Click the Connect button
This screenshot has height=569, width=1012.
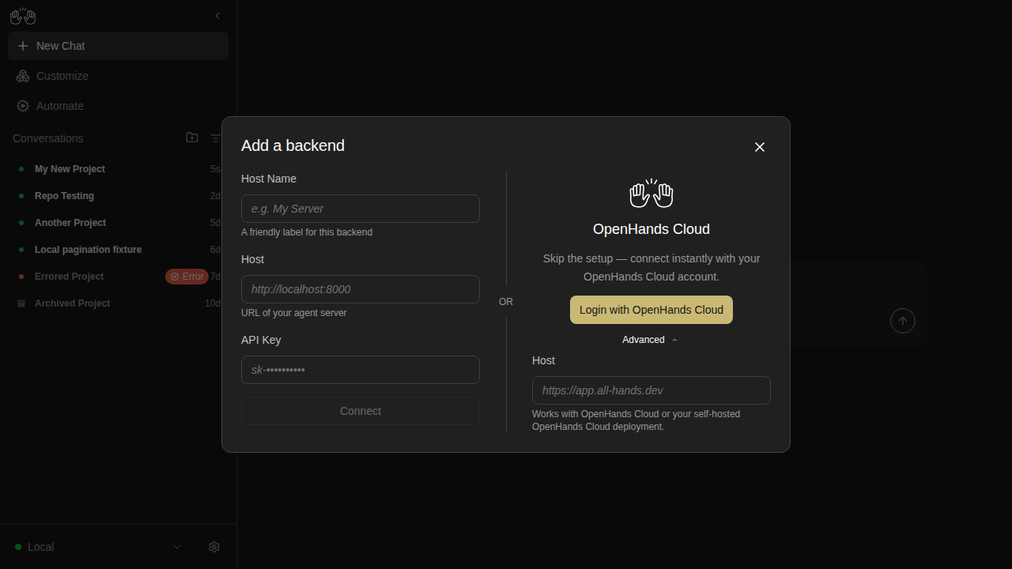[x=361, y=411]
